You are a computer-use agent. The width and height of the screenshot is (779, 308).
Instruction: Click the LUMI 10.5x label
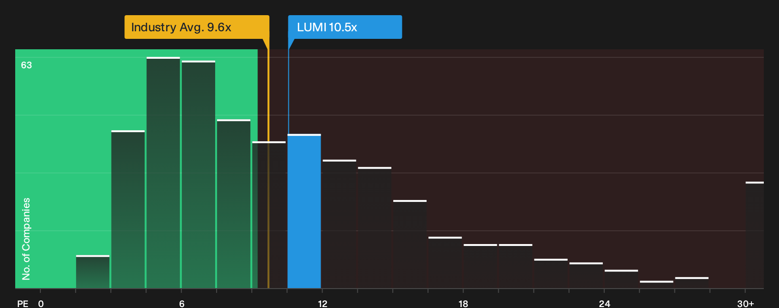click(x=345, y=27)
